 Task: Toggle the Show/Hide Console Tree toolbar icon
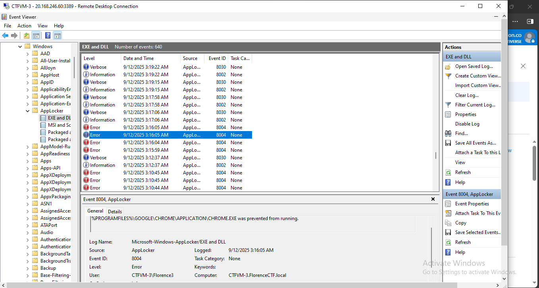point(36,35)
